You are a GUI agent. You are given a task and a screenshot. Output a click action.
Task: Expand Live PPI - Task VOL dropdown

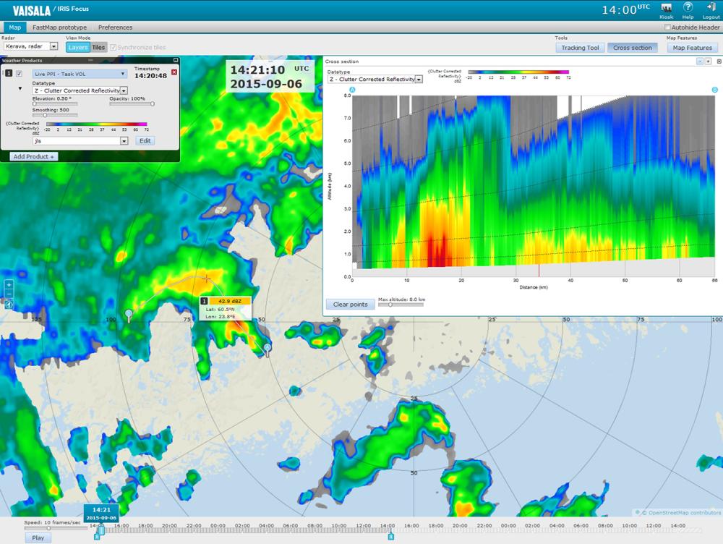pyautogui.click(x=123, y=74)
